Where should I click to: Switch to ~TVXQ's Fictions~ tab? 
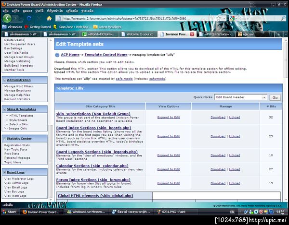point(217,34)
